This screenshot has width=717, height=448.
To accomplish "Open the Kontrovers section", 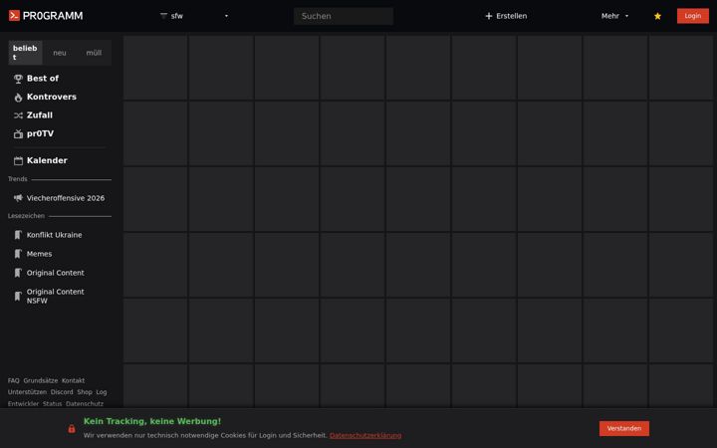I will tap(52, 97).
